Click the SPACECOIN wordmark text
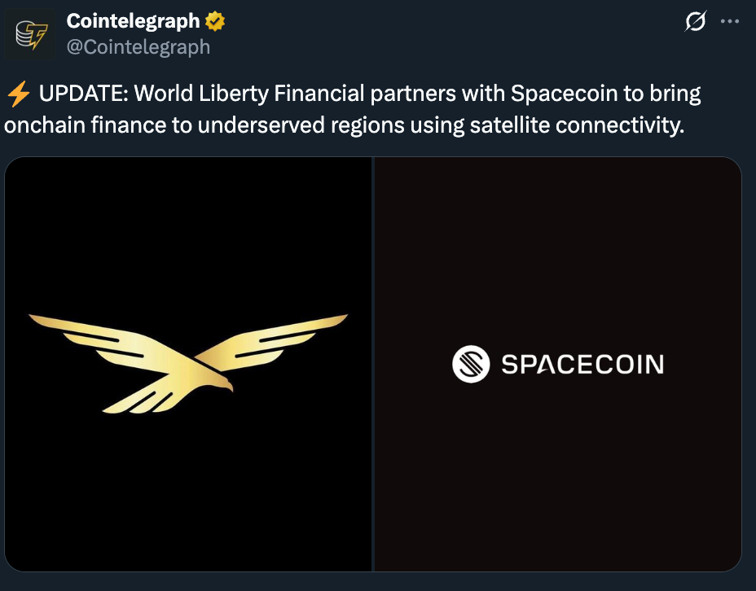This screenshot has height=591, width=756. click(582, 364)
